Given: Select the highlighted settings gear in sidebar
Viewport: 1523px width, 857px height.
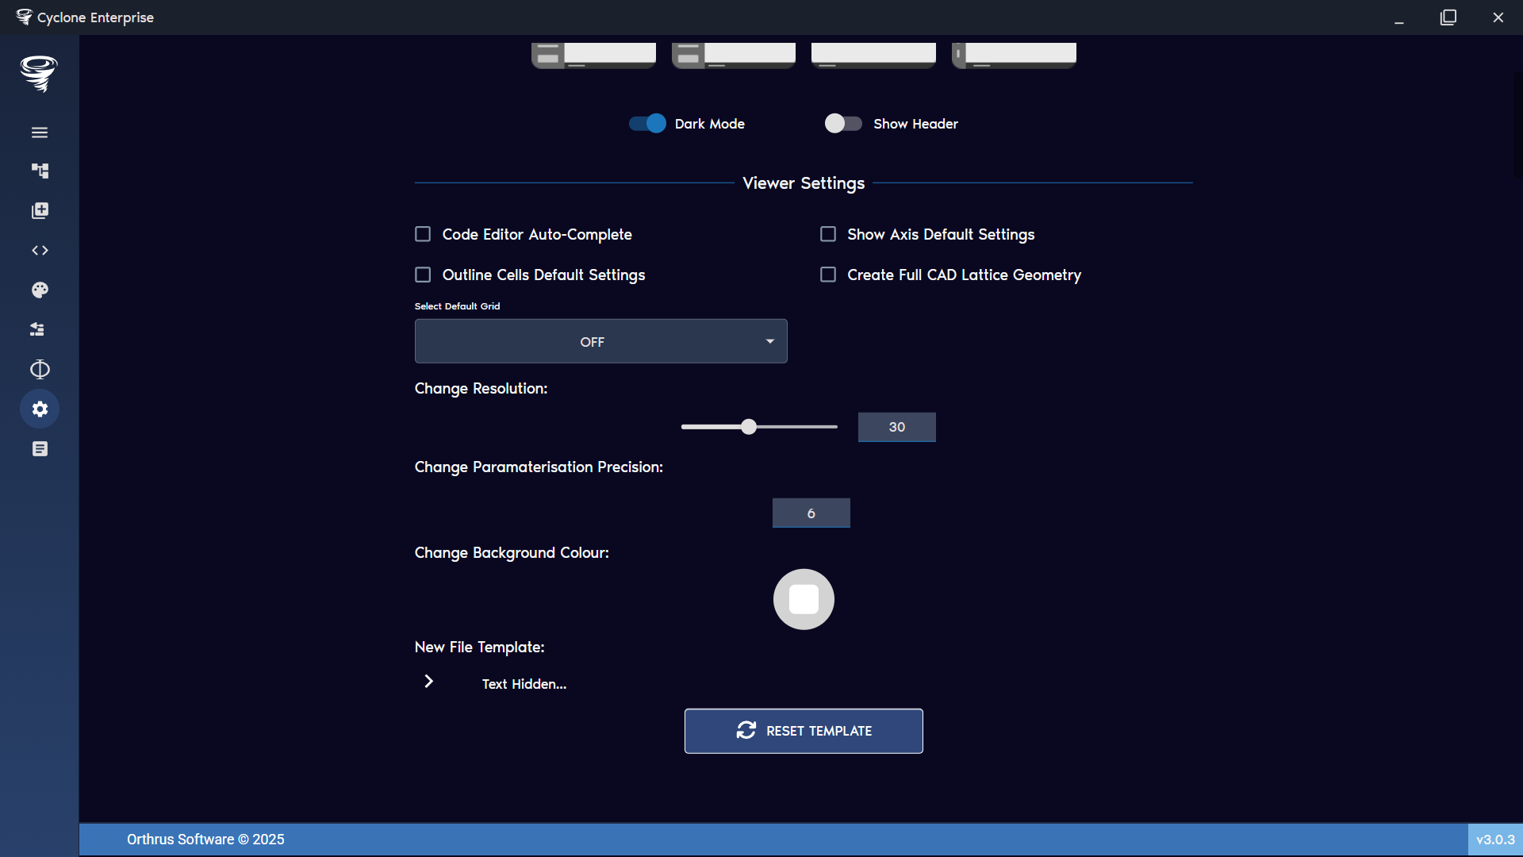Looking at the screenshot, I should 40,409.
